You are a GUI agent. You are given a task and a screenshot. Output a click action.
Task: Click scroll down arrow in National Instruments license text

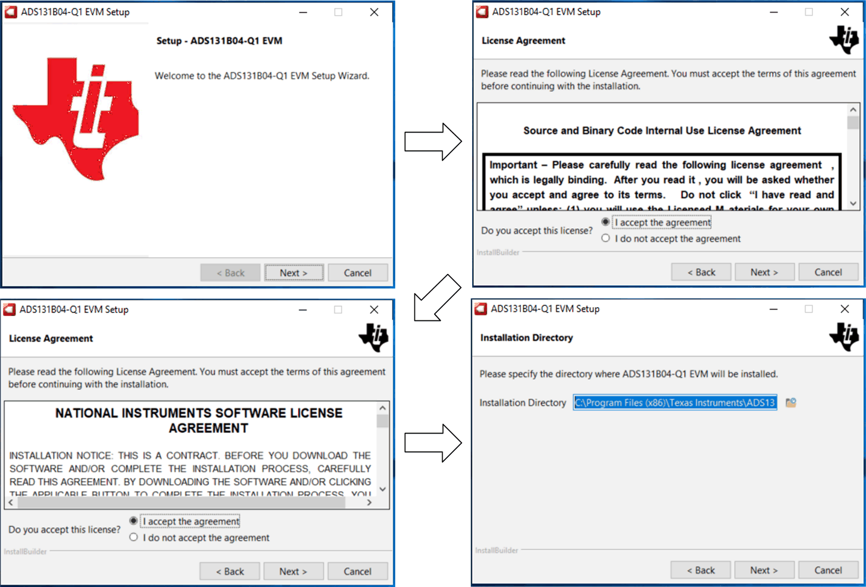[382, 489]
